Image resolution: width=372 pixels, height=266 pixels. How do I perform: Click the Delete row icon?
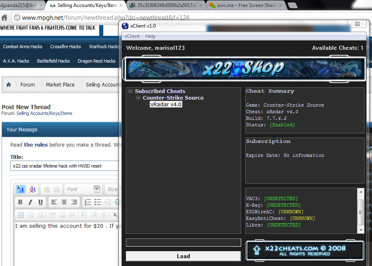(x=72, y=215)
